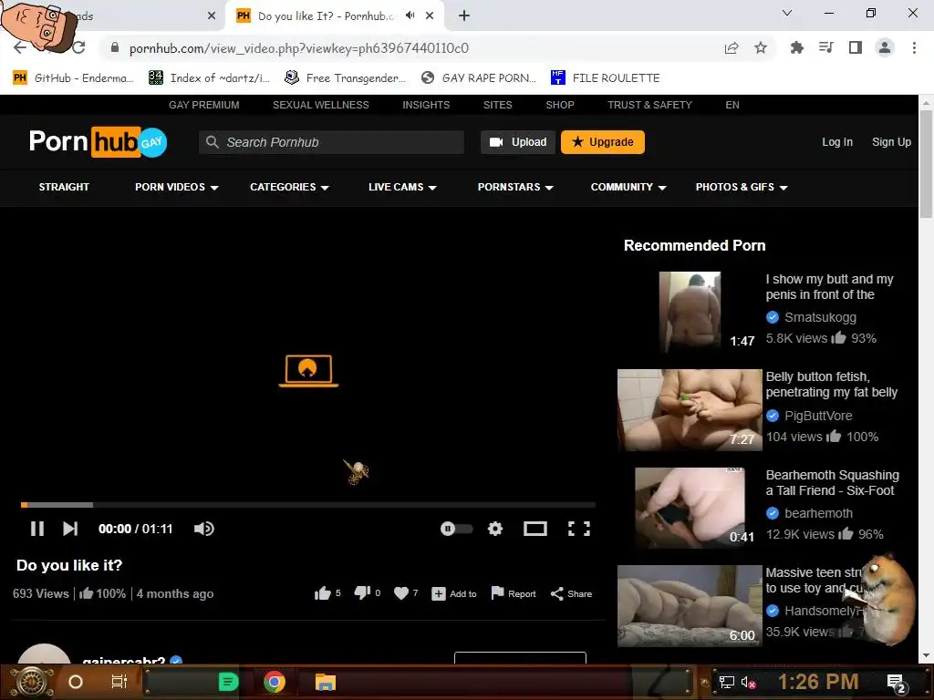Open the Windows Start button
Viewport: 934px width, 700px height.
click(x=30, y=682)
